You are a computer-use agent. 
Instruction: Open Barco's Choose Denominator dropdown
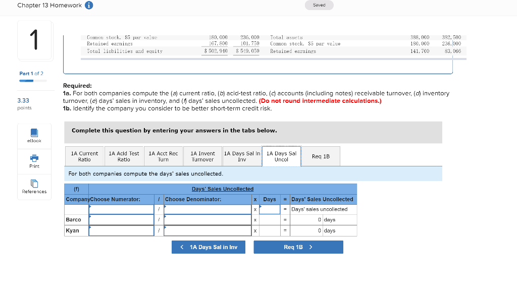[208, 220]
